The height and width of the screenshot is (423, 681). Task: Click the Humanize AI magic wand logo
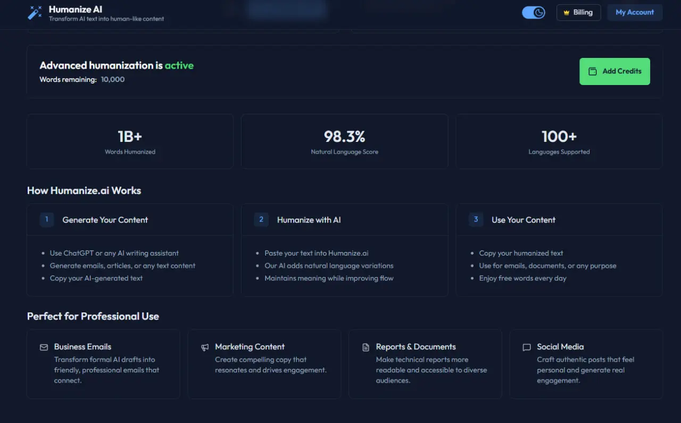[35, 13]
